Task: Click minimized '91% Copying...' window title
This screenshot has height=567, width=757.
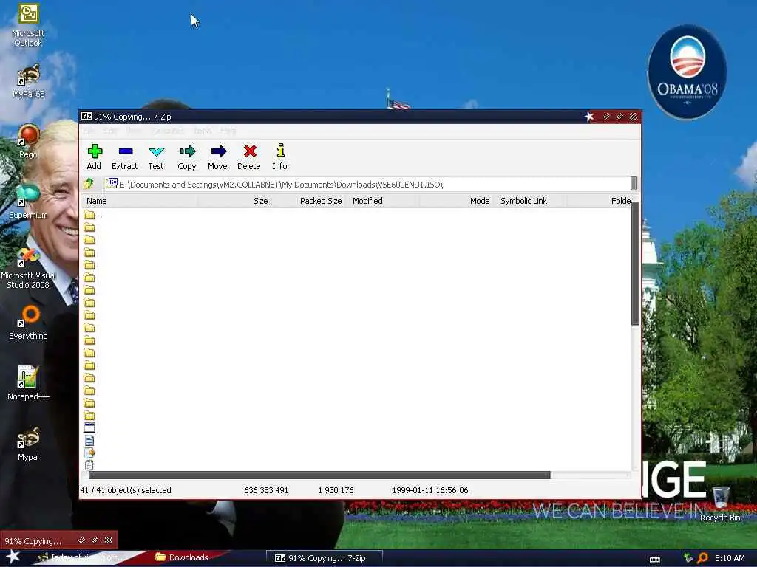Action: point(33,541)
